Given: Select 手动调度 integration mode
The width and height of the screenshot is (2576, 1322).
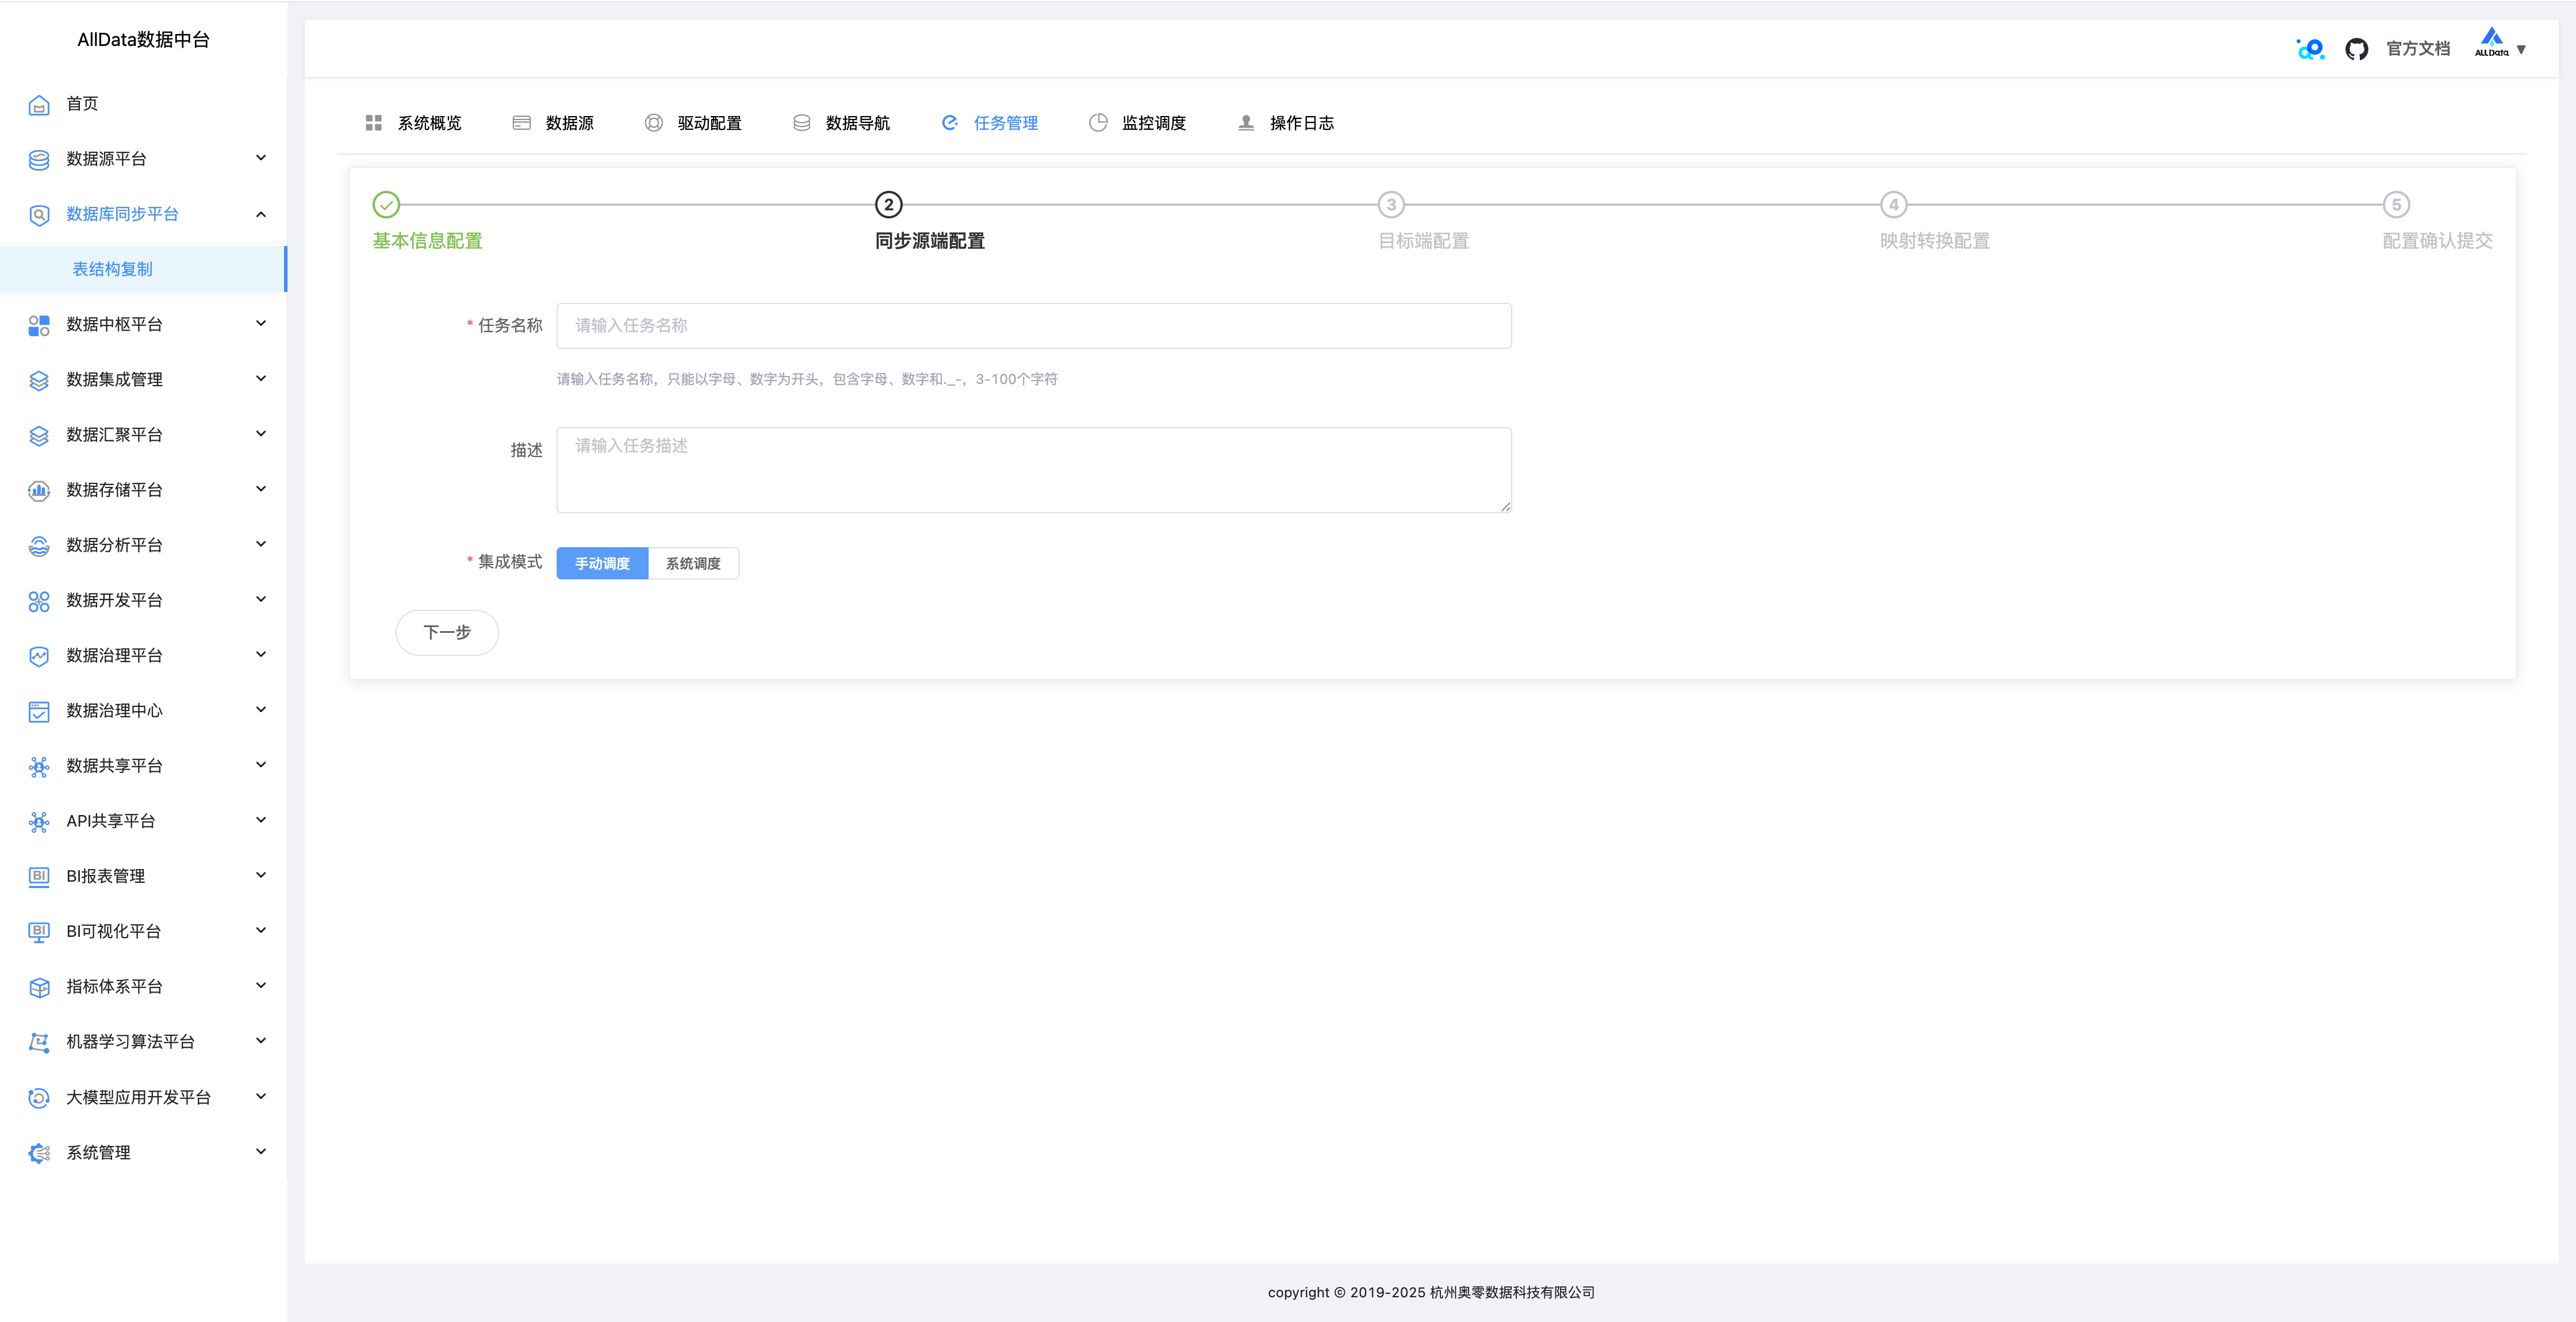Looking at the screenshot, I should 602,563.
